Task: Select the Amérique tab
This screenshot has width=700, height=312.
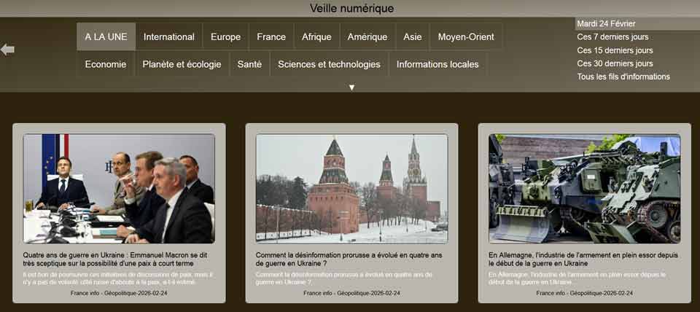Action: point(367,36)
